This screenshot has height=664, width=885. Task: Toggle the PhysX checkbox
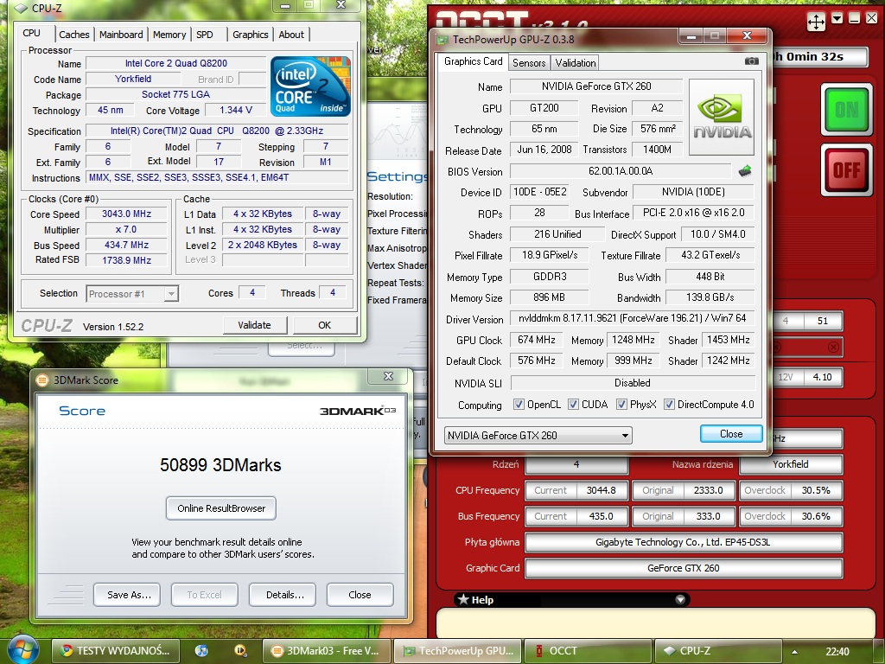tap(621, 405)
